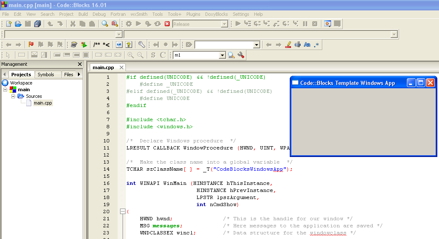Open the left code completion scope dropdown
The height and width of the screenshot is (239, 439).
click(x=119, y=35)
